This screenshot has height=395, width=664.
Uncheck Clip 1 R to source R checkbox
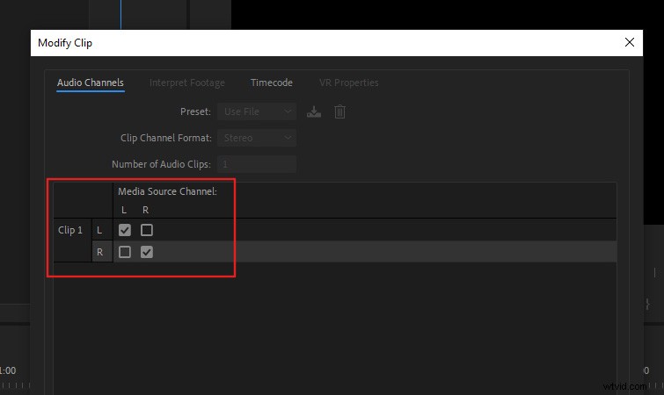147,252
